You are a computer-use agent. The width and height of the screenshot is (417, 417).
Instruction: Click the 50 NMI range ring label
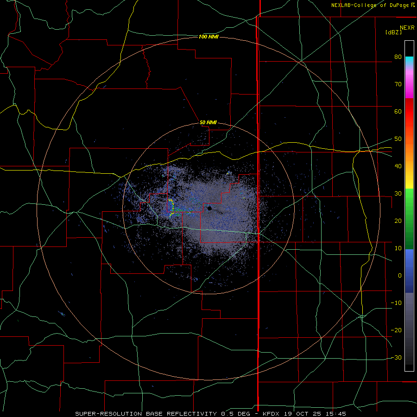click(208, 123)
